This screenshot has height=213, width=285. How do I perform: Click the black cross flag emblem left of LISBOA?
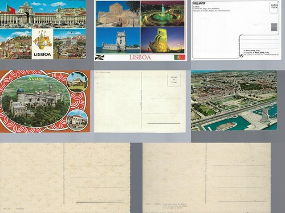(x=100, y=57)
